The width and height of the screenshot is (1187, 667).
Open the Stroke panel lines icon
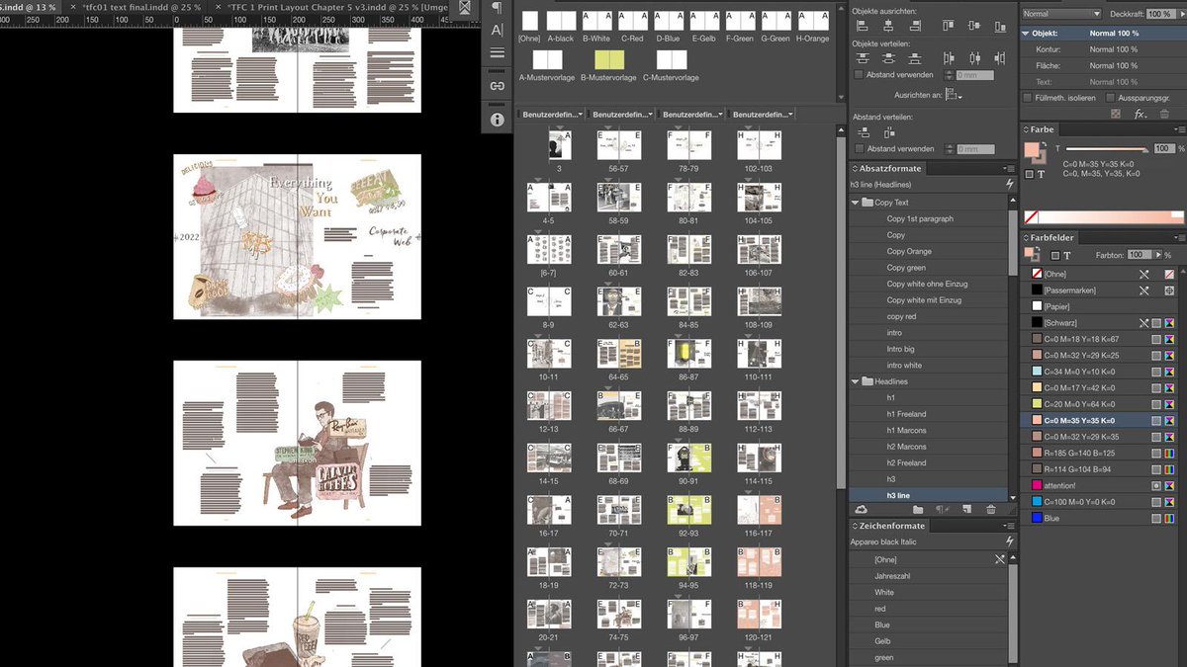click(x=497, y=53)
